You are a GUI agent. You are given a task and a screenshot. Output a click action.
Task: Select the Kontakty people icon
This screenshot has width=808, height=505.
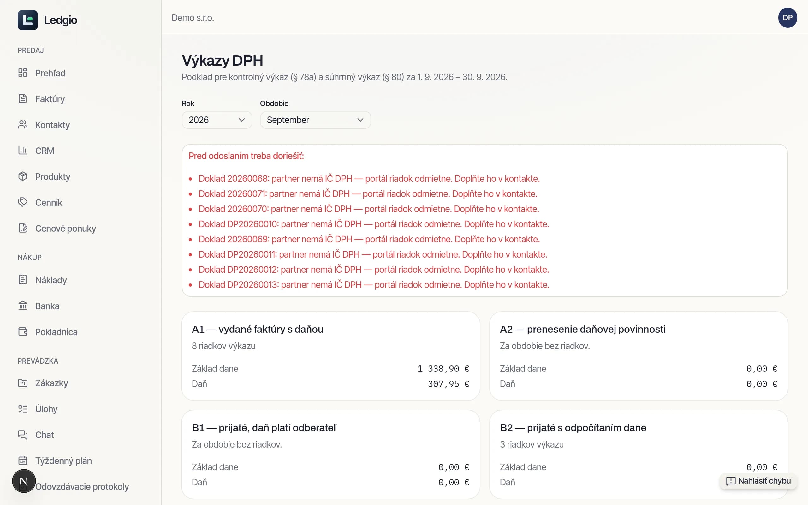point(23,125)
